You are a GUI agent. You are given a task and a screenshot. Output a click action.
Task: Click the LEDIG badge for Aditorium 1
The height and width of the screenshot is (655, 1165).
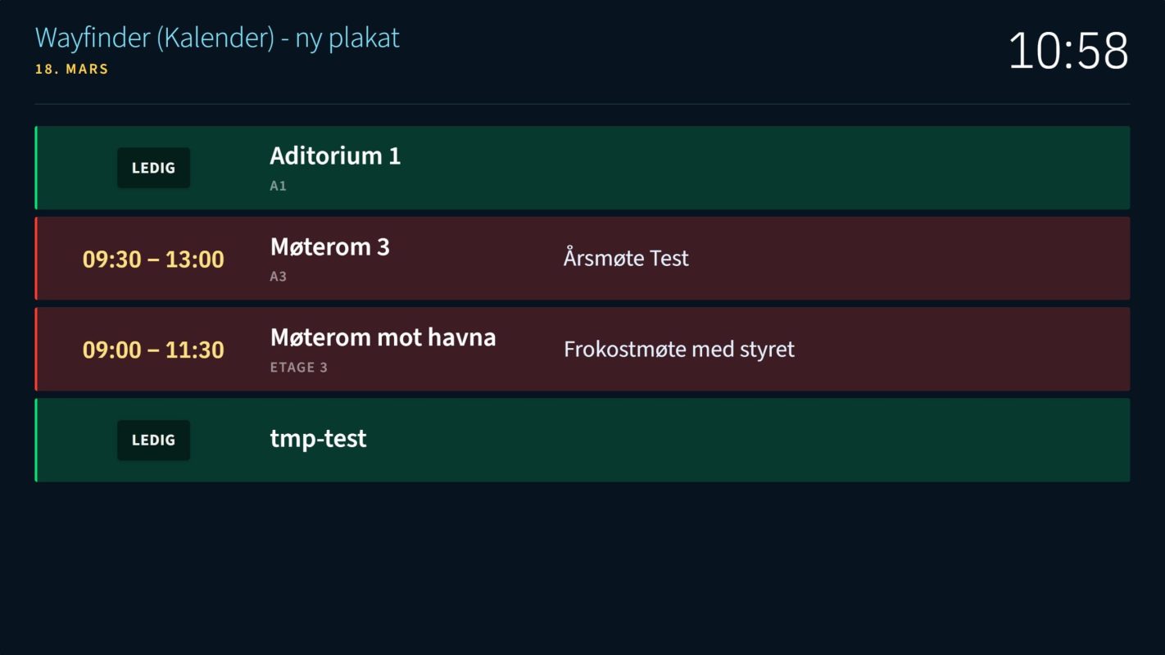click(x=153, y=168)
